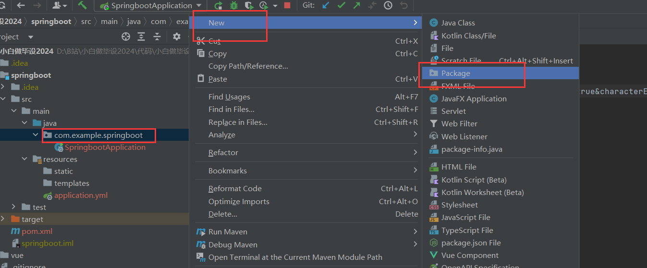Open the Refactor submenu
647x268 pixels.
pos(307,153)
